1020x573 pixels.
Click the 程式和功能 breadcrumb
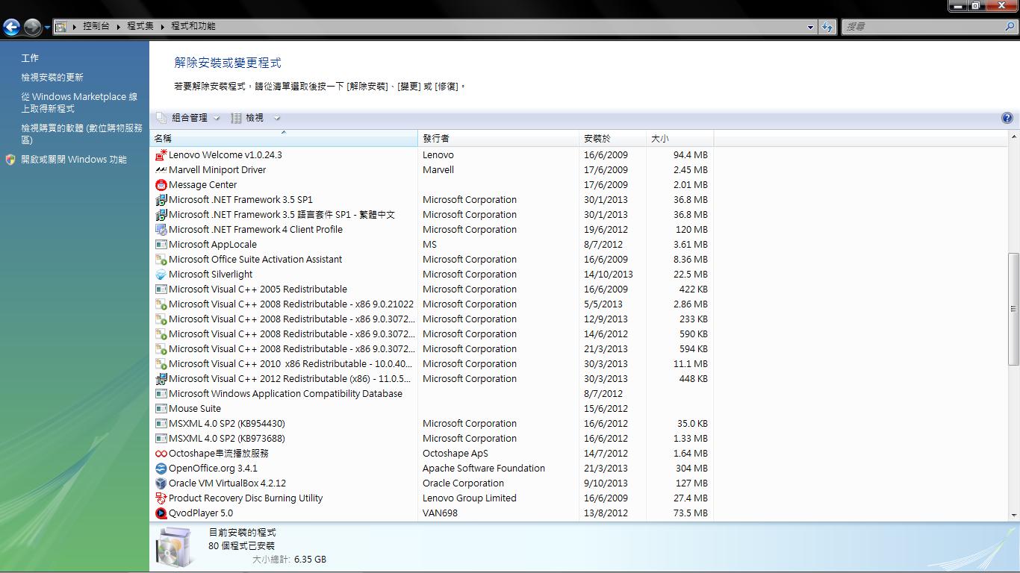tap(193, 26)
